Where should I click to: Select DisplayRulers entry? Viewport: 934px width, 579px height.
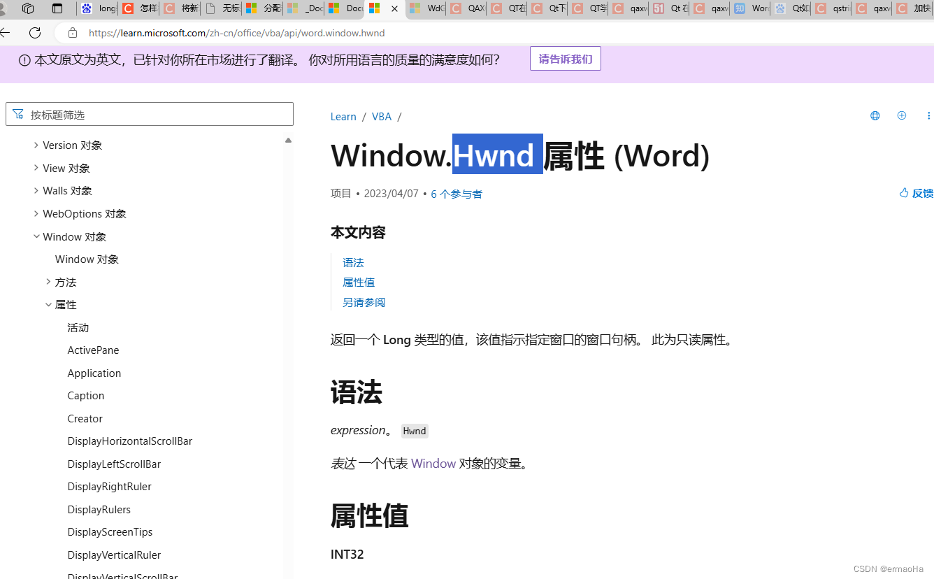coord(99,509)
